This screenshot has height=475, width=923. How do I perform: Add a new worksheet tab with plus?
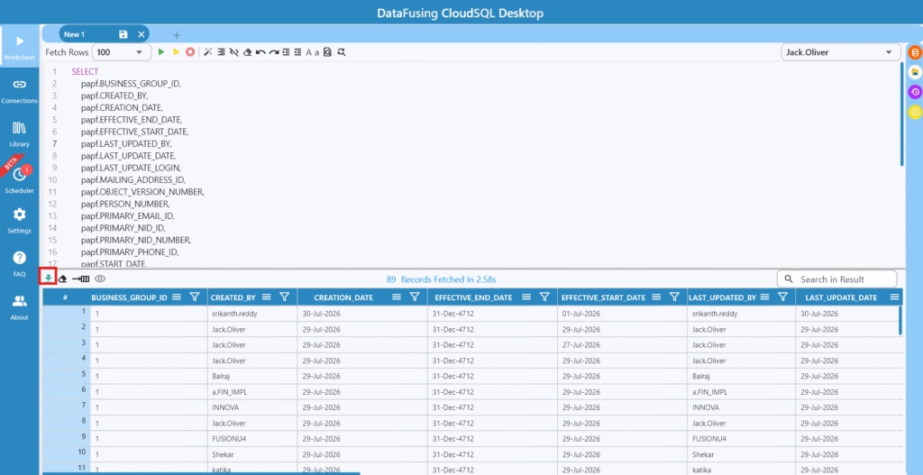click(x=177, y=35)
